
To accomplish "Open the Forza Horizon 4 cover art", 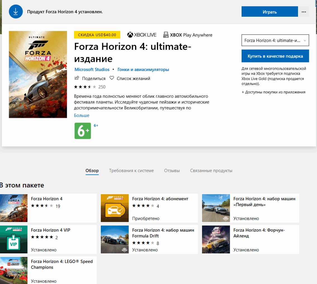I will click(x=38, y=74).
